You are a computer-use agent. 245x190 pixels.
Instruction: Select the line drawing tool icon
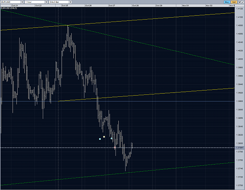coord(243,2)
